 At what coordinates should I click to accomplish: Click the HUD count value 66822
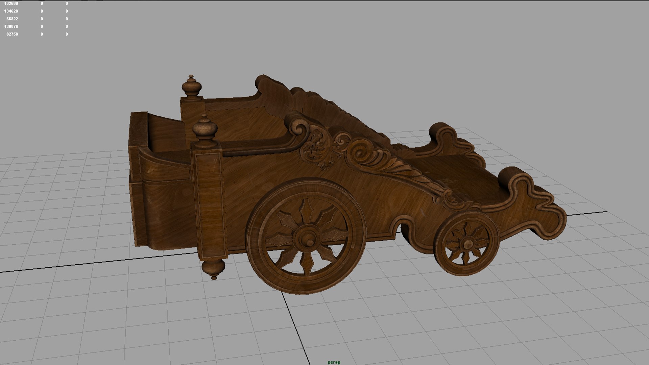[12, 19]
